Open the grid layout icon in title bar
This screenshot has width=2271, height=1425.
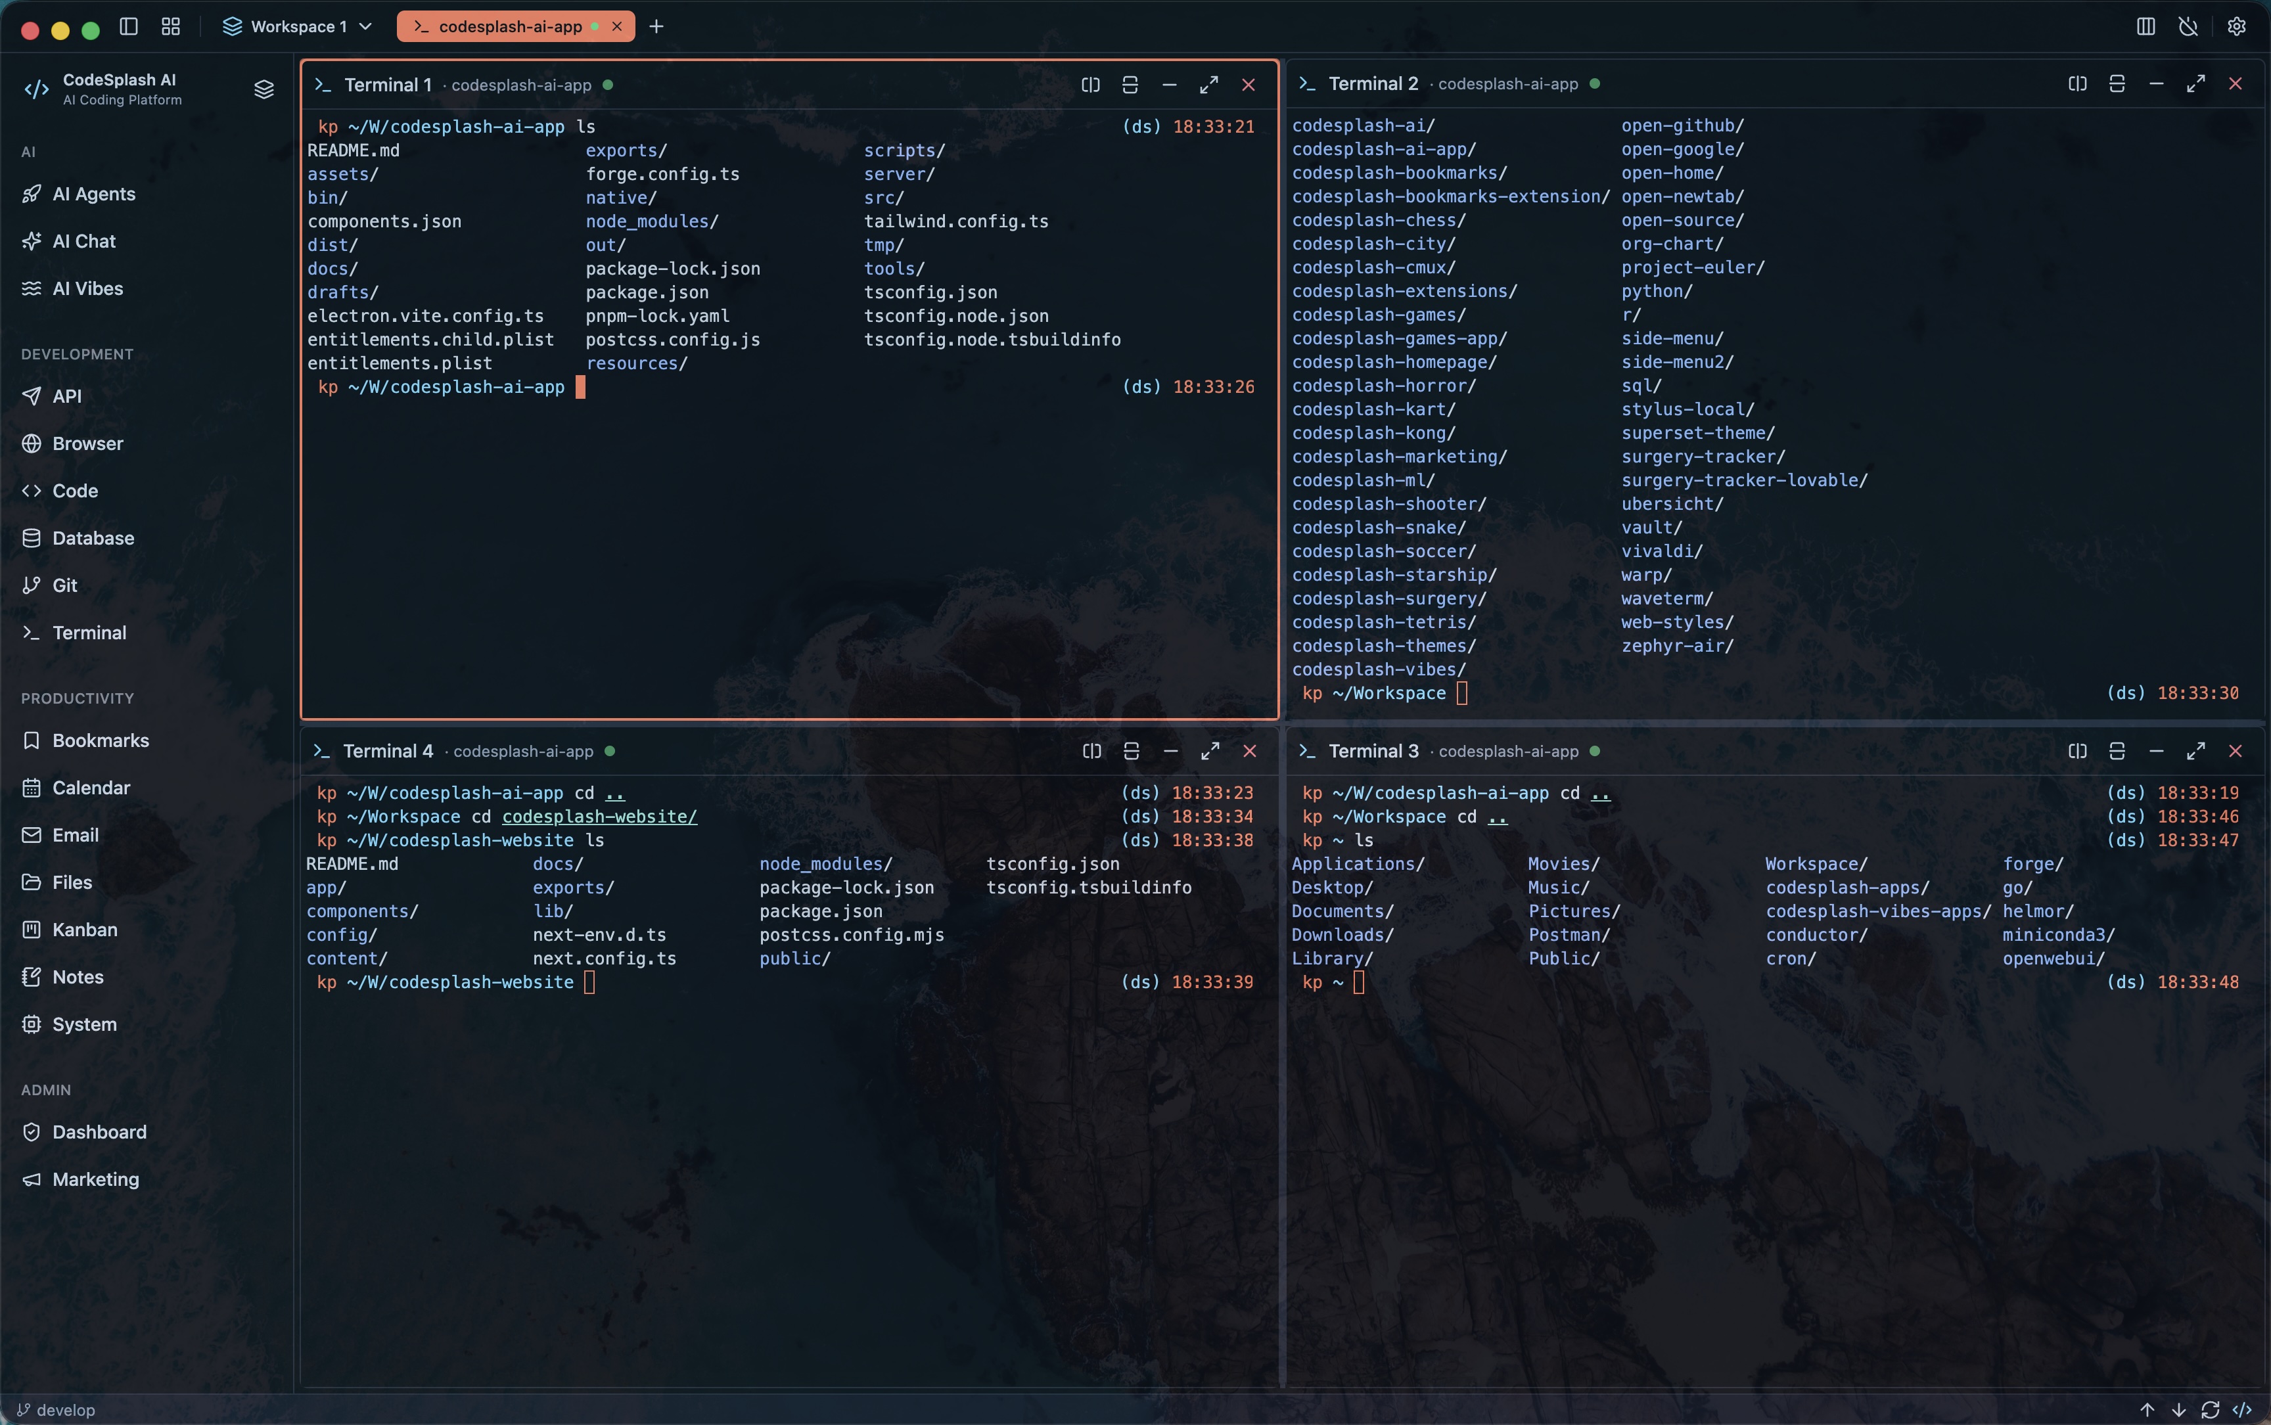(x=171, y=26)
